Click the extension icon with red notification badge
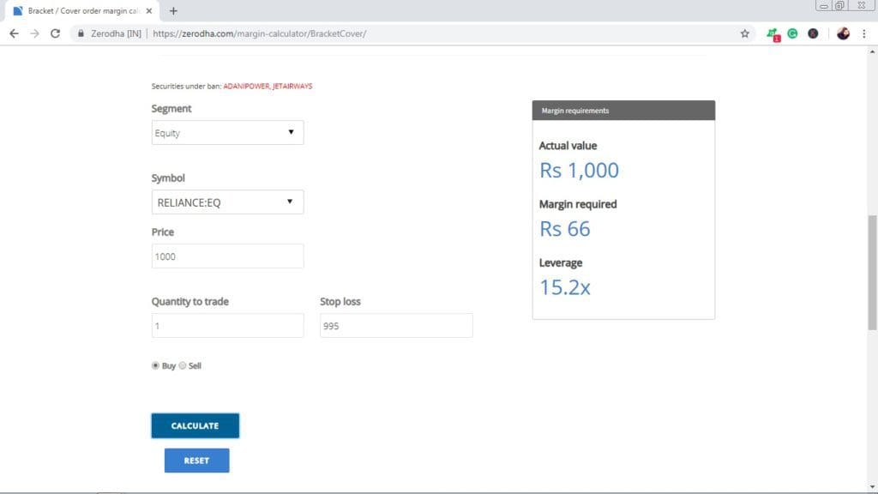Screen dimensions: 878x494 pos(772,33)
